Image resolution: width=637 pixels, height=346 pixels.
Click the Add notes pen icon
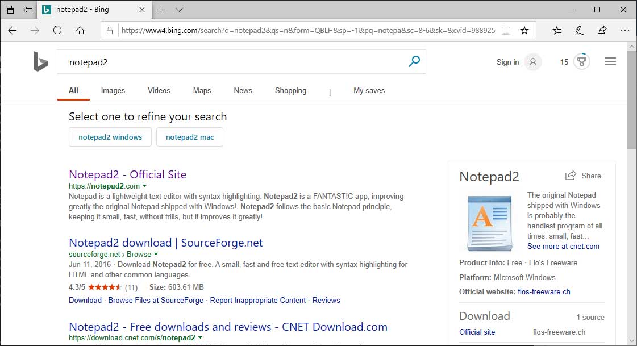579,31
